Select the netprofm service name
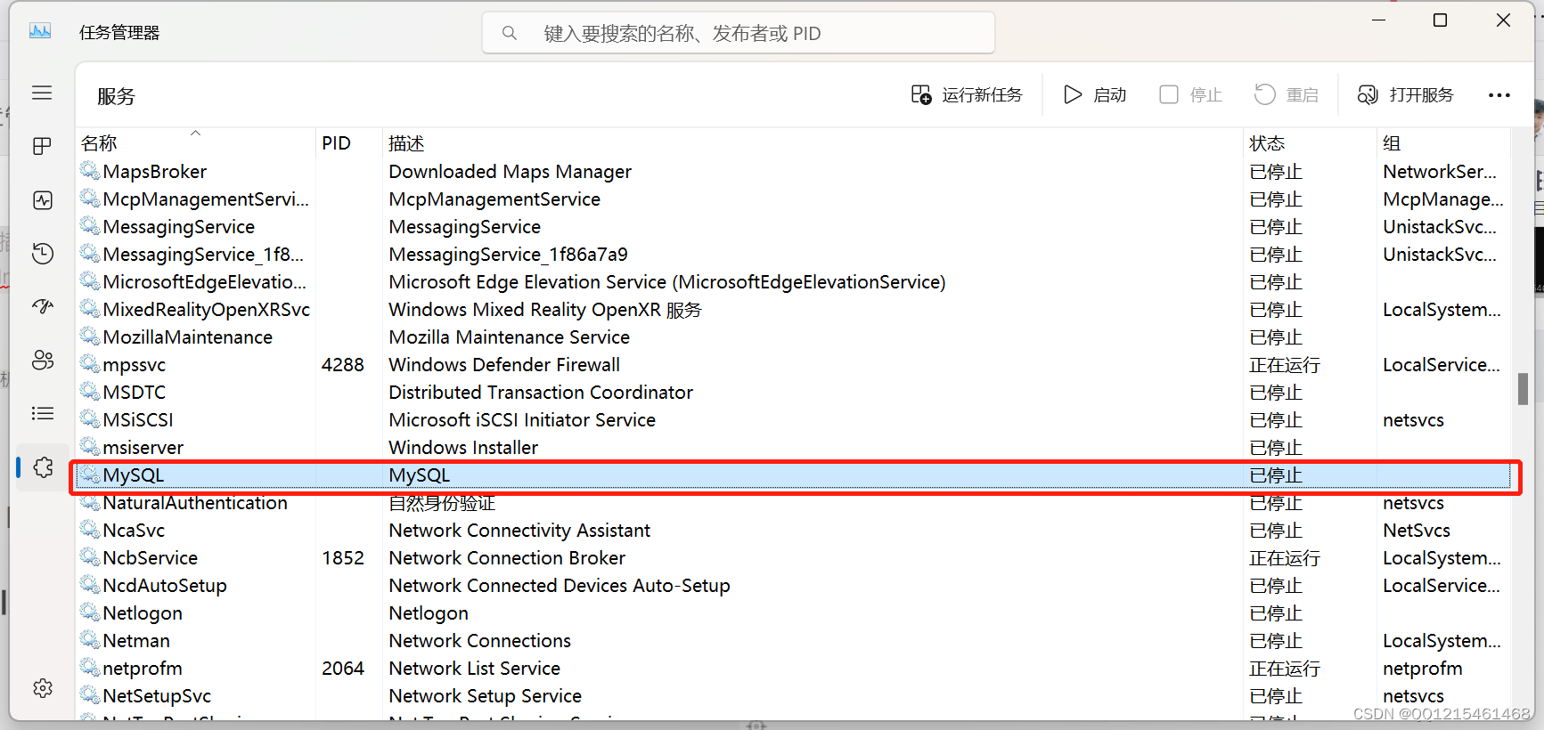The image size is (1544, 730). coord(143,669)
